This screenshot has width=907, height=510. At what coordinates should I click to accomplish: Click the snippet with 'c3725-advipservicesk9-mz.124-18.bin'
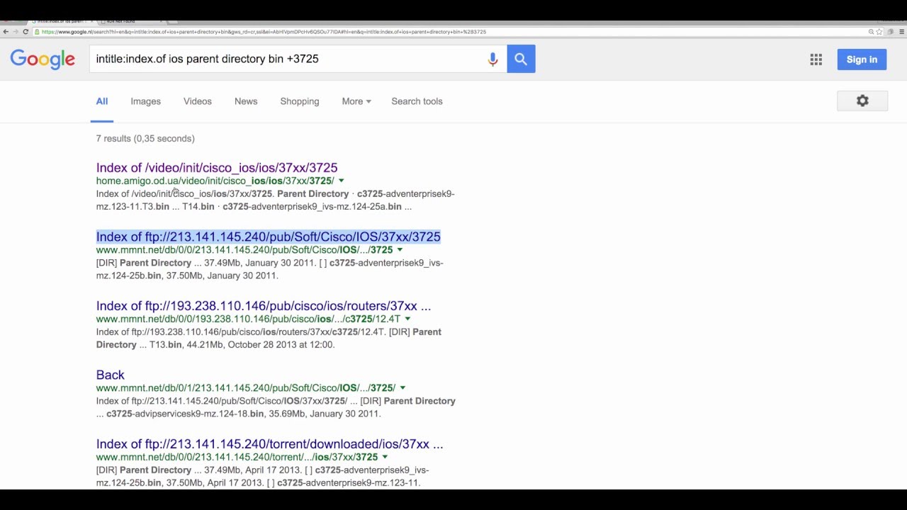coord(276,407)
